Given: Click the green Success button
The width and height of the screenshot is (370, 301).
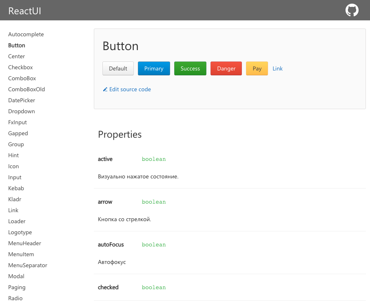Looking at the screenshot, I should (190, 68).
